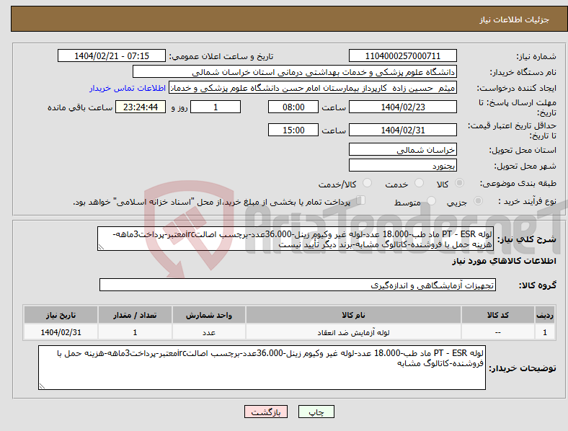The image size is (568, 431).
Task: Click the quantity cell 1 in the table row
Action: [135, 332]
